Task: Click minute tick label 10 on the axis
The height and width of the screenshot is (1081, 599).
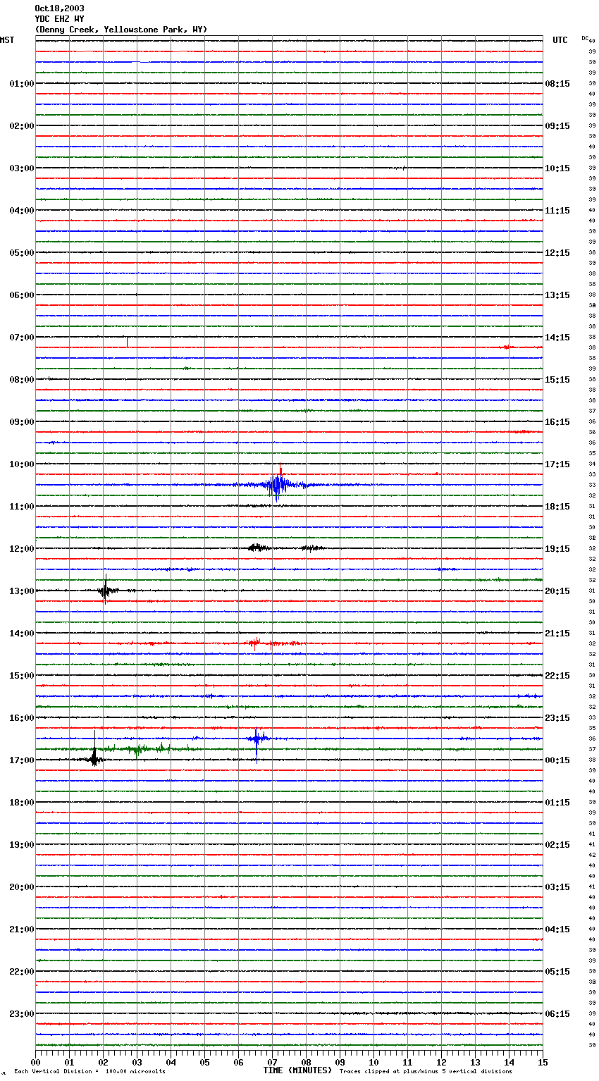Action: click(373, 1062)
